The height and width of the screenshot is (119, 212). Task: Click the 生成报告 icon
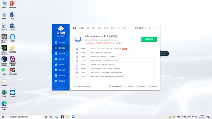(x=150, y=86)
